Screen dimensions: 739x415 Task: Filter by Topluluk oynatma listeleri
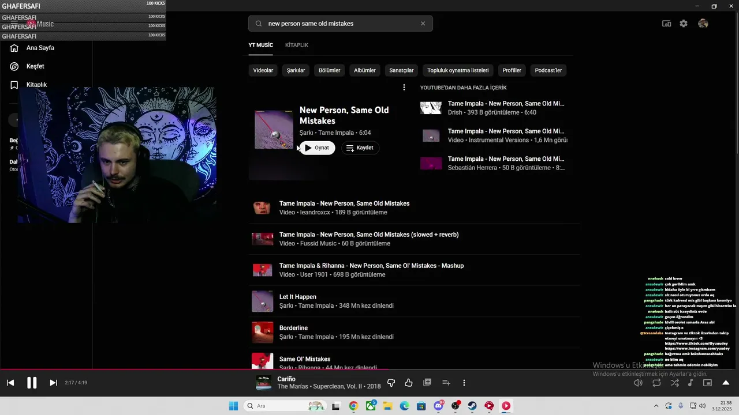(458, 70)
